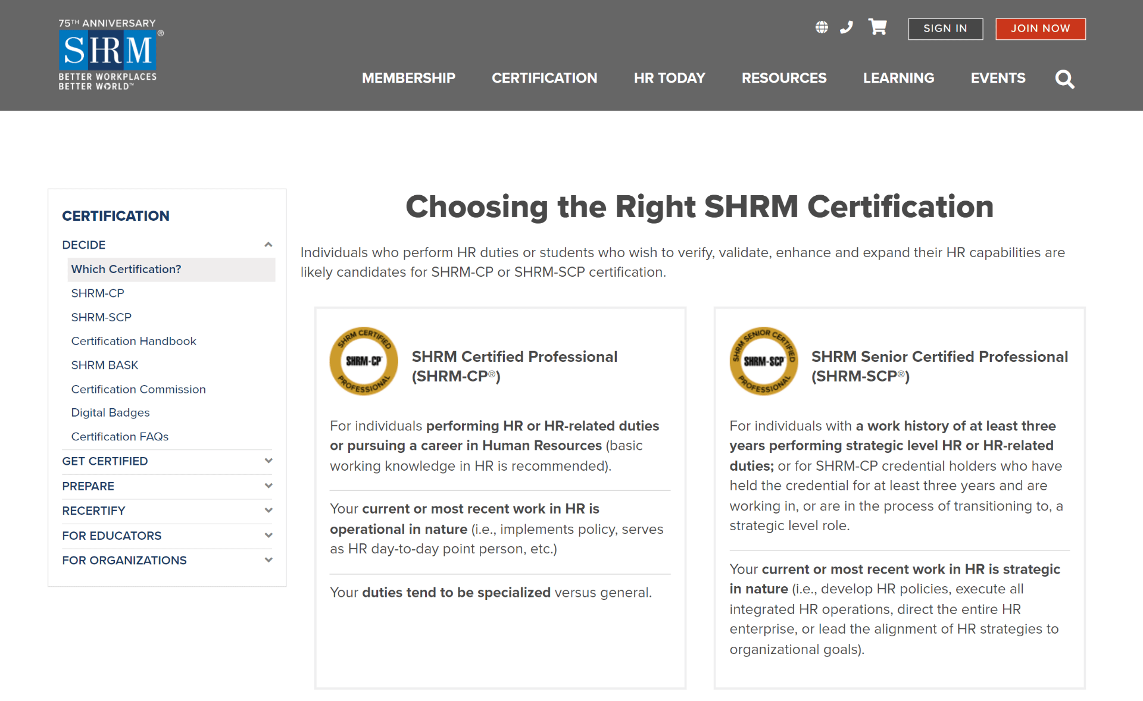Screen dimensions: 1143x701
Task: Click the SIGN IN button
Action: 945,29
